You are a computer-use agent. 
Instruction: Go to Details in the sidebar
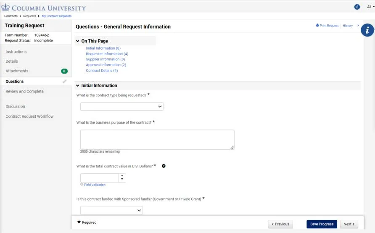[x=12, y=61]
